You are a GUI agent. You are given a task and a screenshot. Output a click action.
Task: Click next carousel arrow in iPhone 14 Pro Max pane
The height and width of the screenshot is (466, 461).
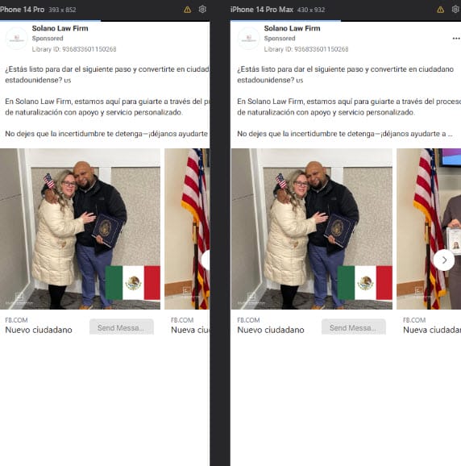pyautogui.click(x=444, y=260)
